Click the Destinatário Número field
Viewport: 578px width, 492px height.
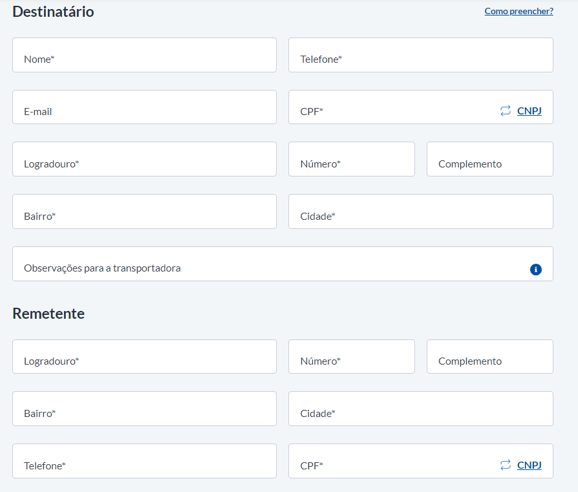(x=352, y=159)
